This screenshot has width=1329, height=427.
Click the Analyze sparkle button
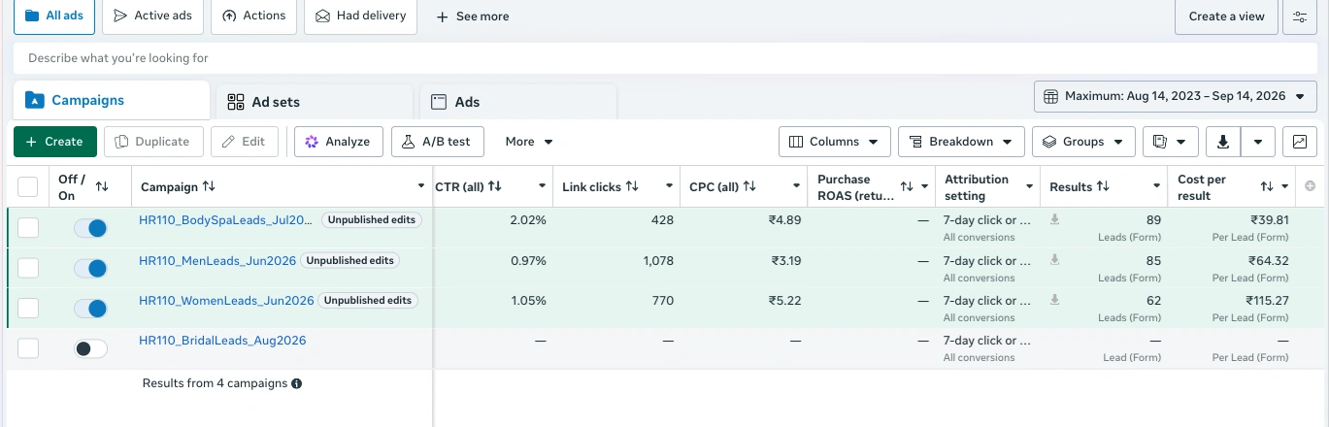(339, 142)
